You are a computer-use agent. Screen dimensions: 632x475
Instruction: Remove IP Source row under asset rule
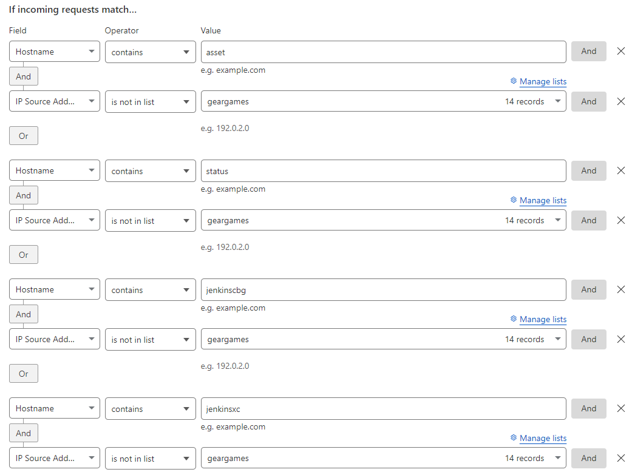[620, 101]
